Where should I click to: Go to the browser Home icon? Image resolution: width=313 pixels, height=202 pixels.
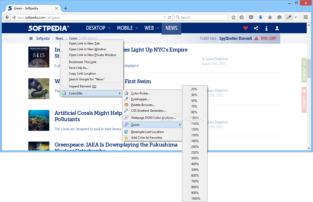[270, 17]
